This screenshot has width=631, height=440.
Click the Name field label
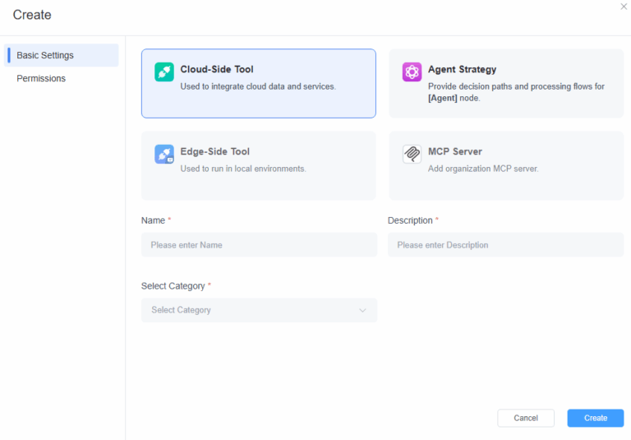pos(153,220)
